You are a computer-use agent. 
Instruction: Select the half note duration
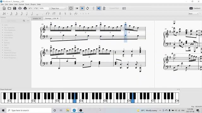point(32,13)
